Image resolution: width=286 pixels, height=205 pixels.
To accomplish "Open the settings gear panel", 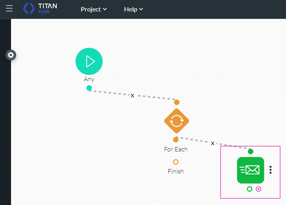I will (11, 55).
